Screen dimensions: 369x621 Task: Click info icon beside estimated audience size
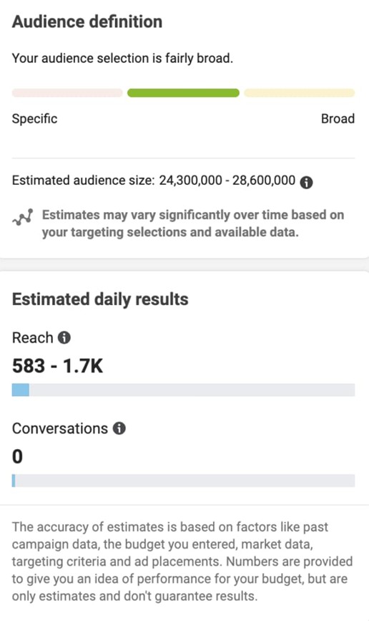[306, 182]
